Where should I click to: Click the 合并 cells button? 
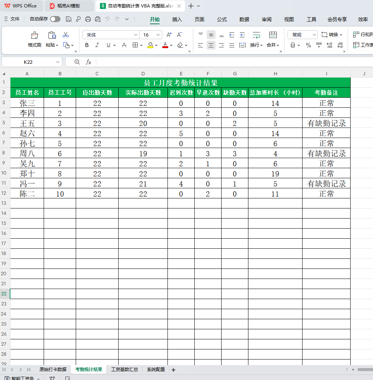273,39
